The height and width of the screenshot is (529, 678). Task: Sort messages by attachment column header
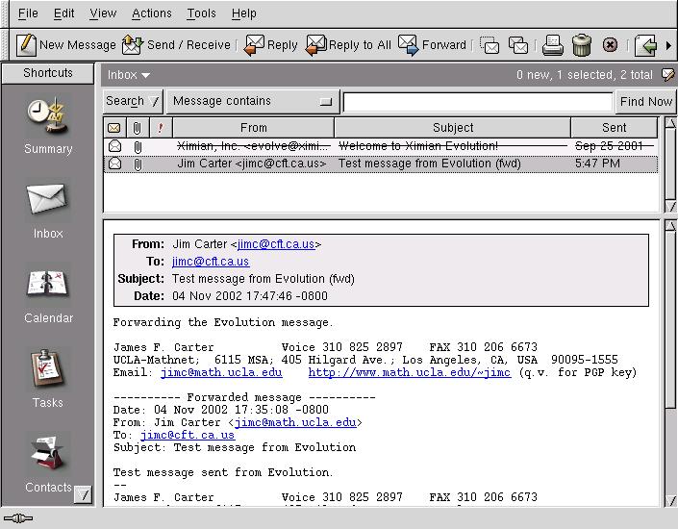[138, 128]
